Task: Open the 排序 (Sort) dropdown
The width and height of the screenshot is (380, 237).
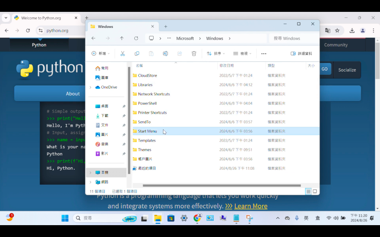Action: (x=216, y=53)
